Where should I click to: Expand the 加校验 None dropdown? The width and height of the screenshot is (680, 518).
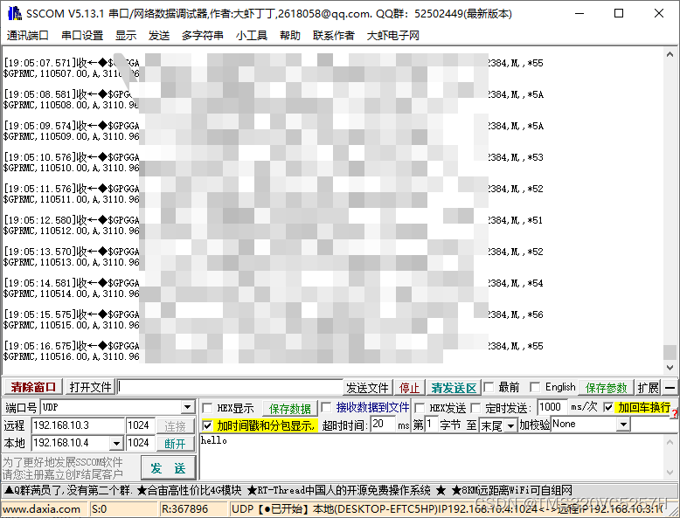tap(623, 425)
